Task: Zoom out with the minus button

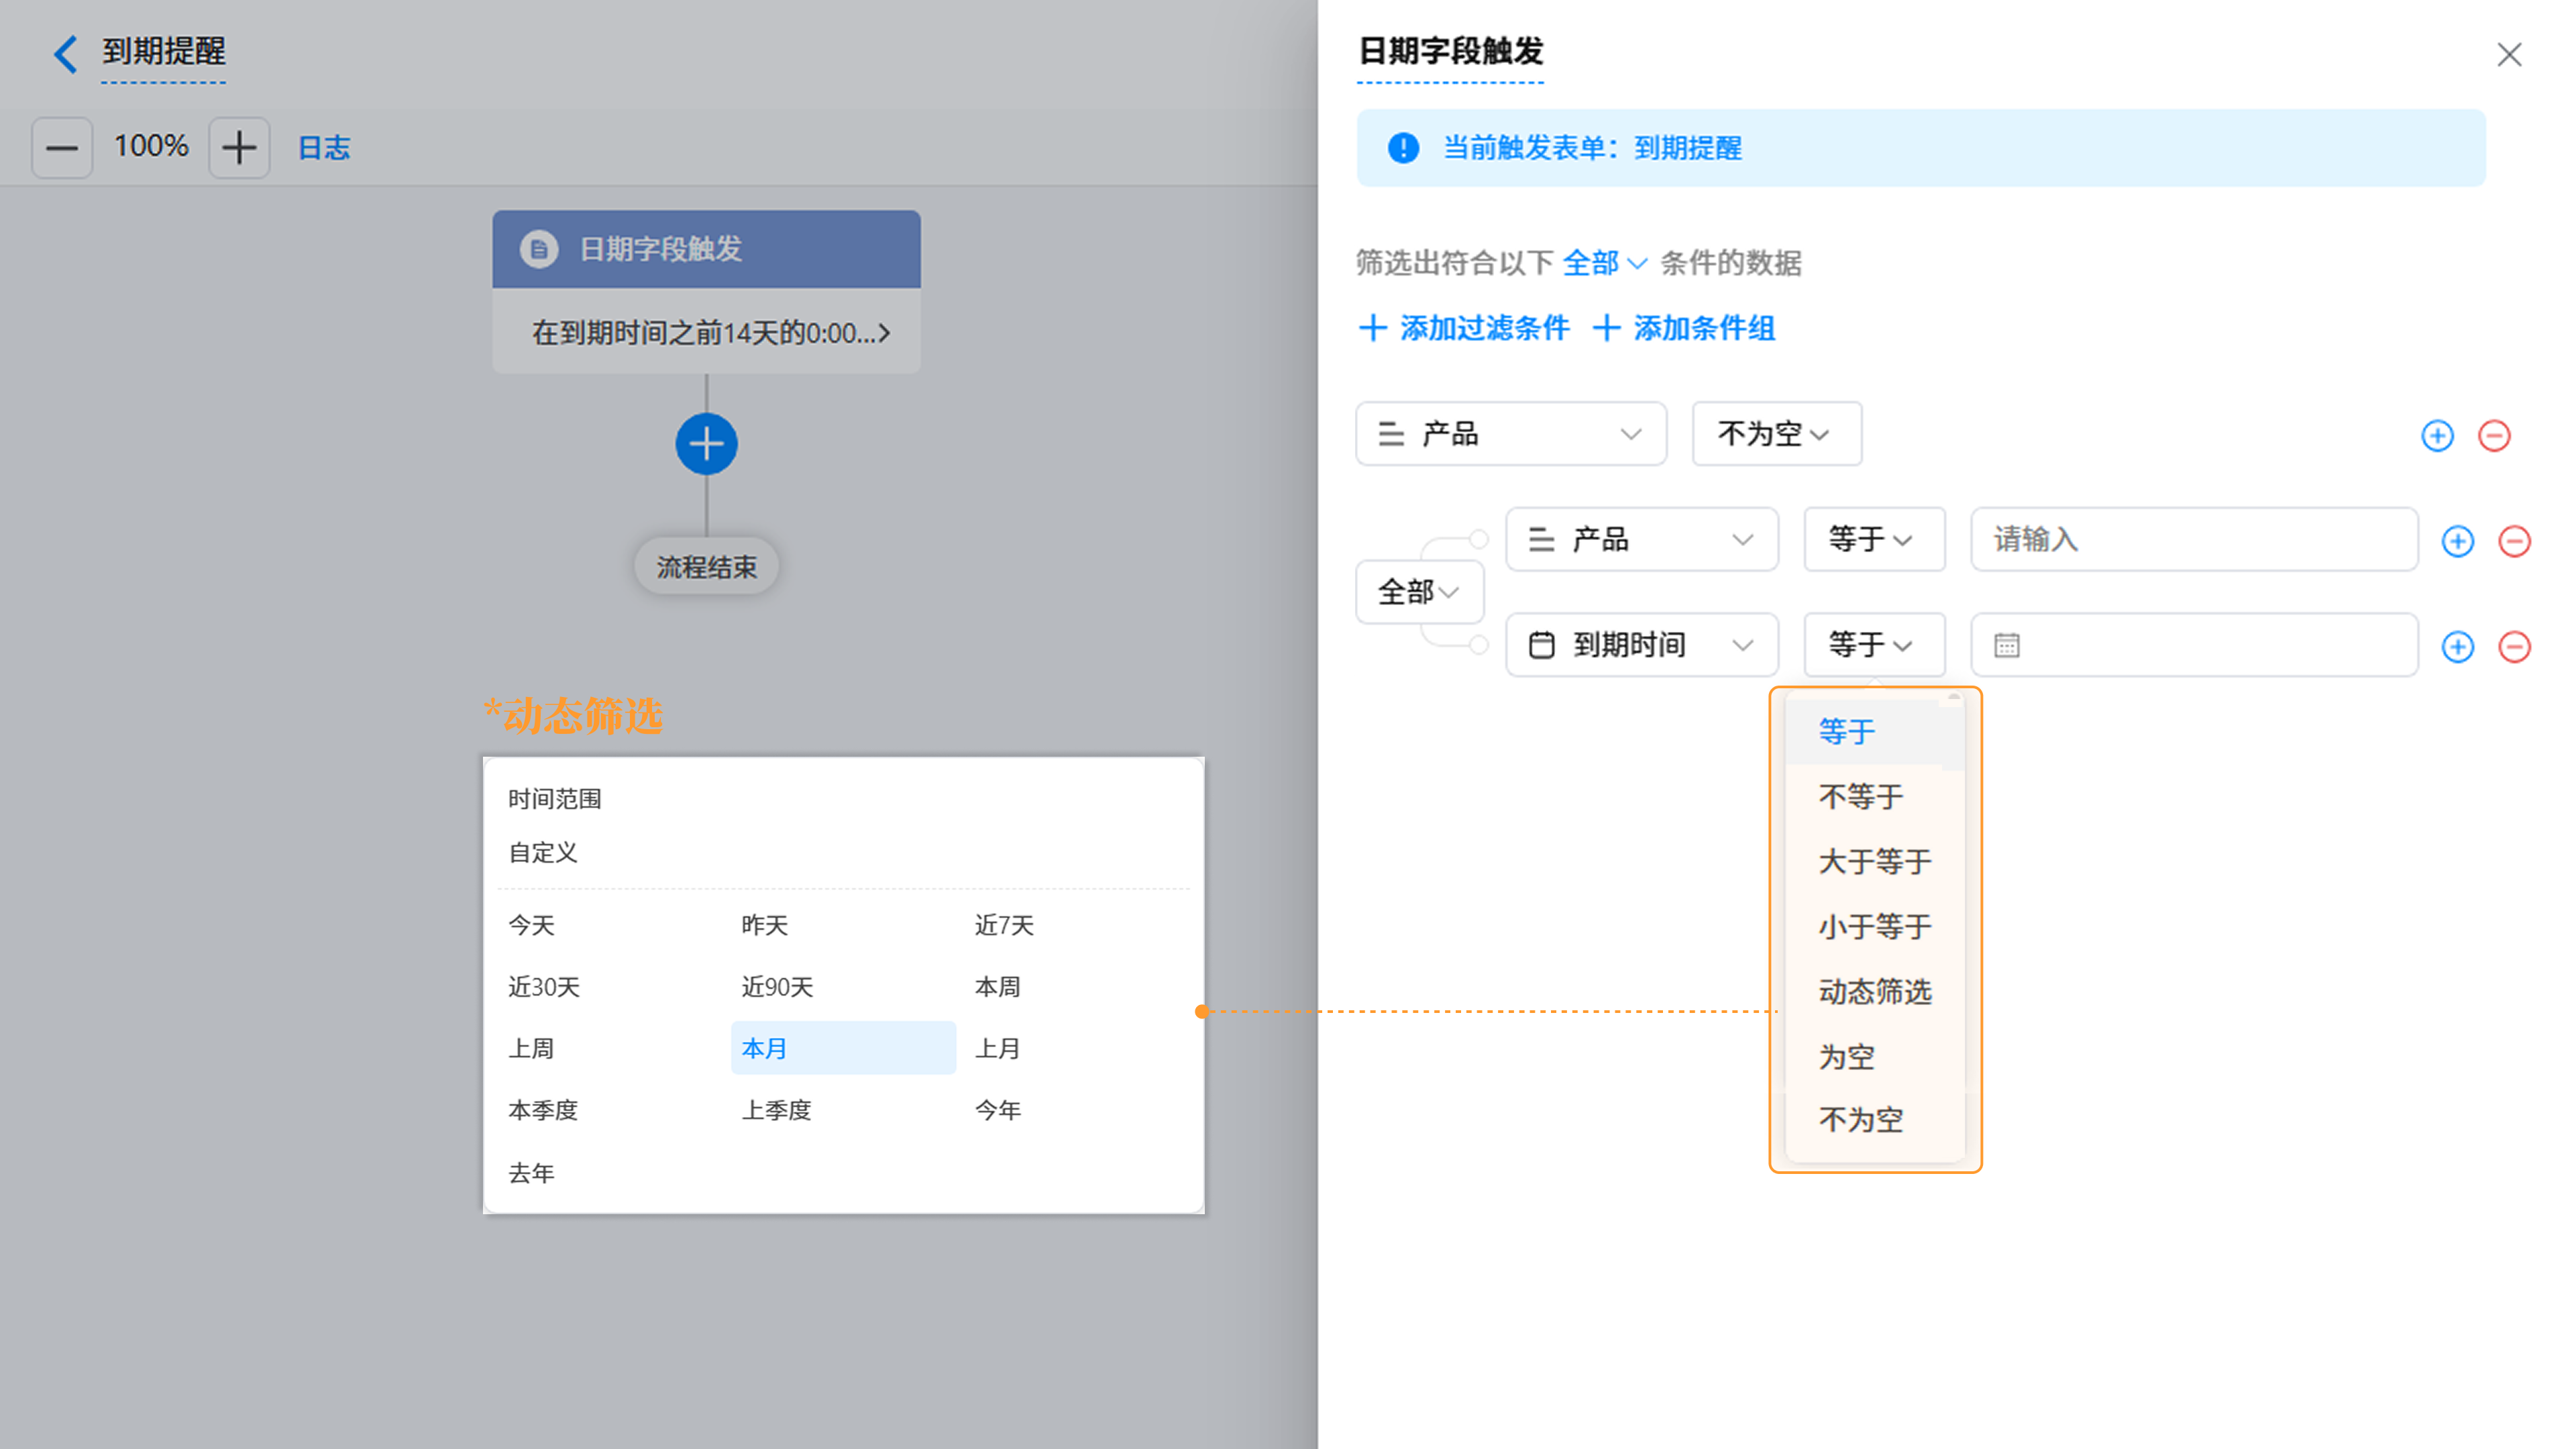Action: click(x=62, y=148)
